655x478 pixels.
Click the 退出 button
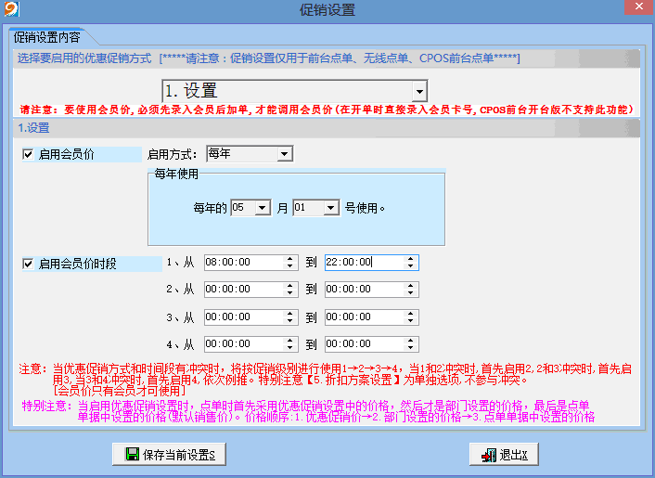point(505,455)
